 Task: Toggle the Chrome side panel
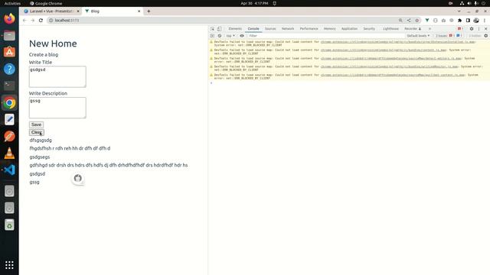(x=468, y=21)
